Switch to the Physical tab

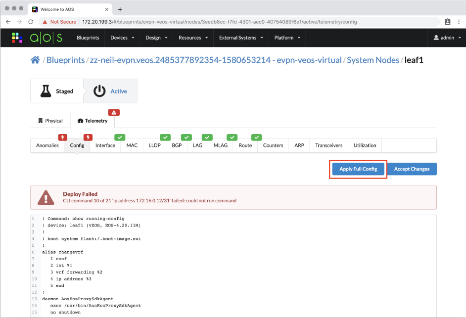pos(51,120)
